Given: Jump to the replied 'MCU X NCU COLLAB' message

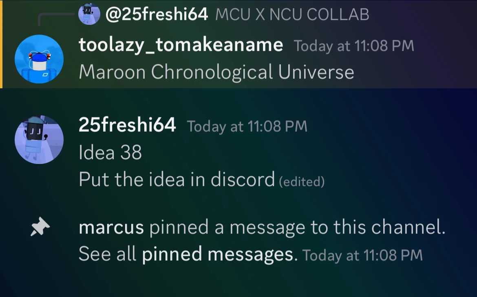Looking at the screenshot, I should coord(292,15).
